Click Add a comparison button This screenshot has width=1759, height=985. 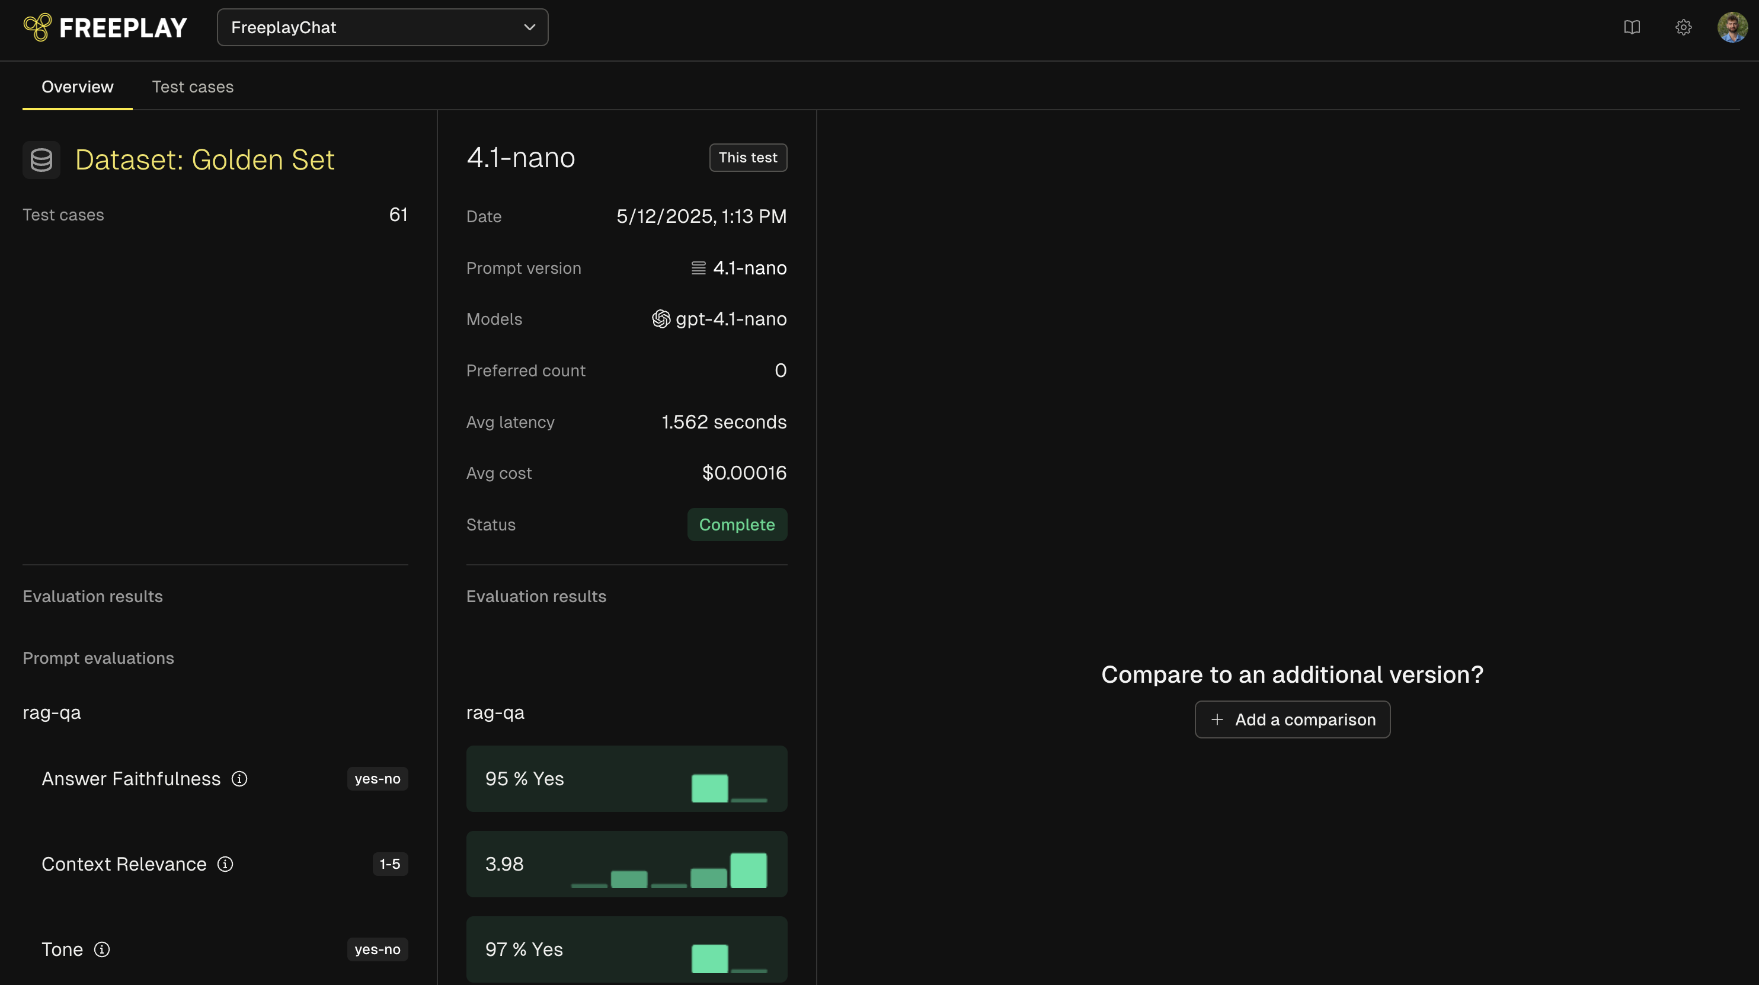pyautogui.click(x=1292, y=719)
